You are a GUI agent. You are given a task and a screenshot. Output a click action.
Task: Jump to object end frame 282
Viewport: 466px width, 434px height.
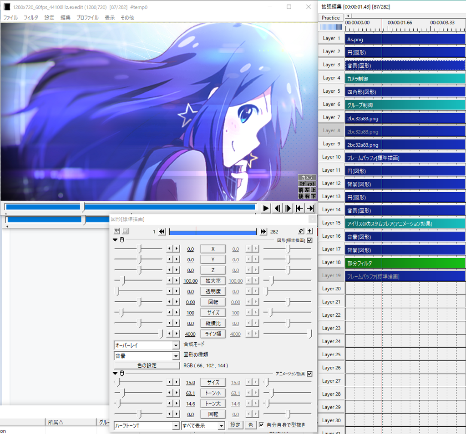pyautogui.click(x=263, y=232)
